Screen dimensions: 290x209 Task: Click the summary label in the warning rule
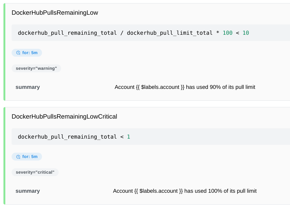pyautogui.click(x=28, y=87)
